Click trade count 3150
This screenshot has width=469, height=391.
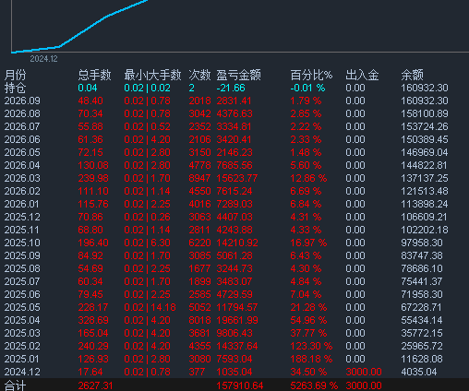(199, 153)
